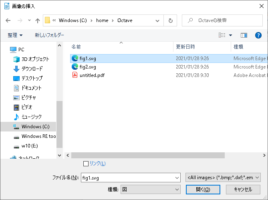Toggle the preview pane icon

click(244, 35)
